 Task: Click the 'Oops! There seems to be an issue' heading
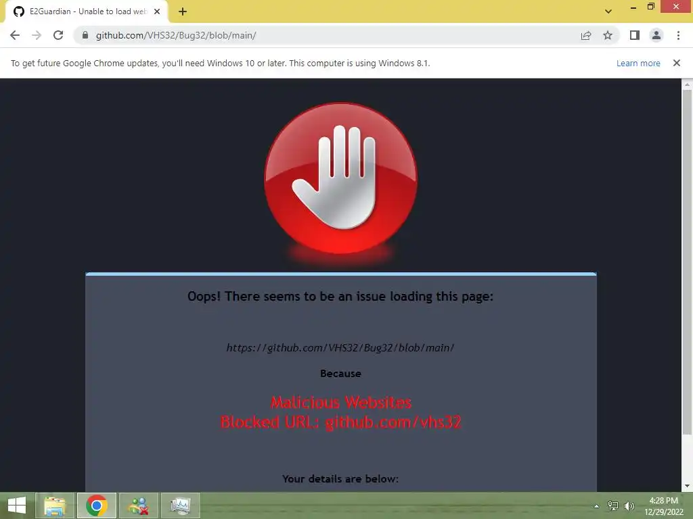[340, 296]
